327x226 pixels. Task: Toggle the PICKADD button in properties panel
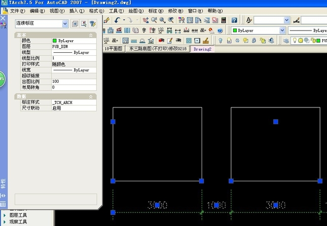tap(75, 24)
